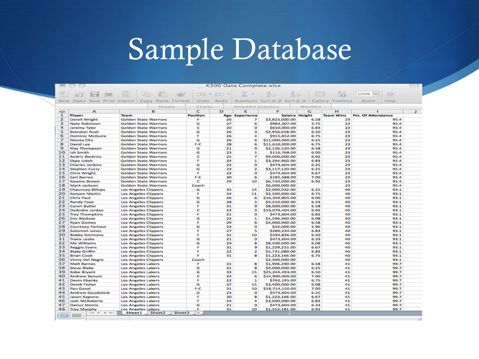Click the Team header cell
The height and width of the screenshot is (359, 479).
(153, 115)
